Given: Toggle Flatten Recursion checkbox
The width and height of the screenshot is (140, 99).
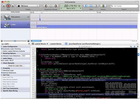Looking at the screenshot, I should (2, 86).
